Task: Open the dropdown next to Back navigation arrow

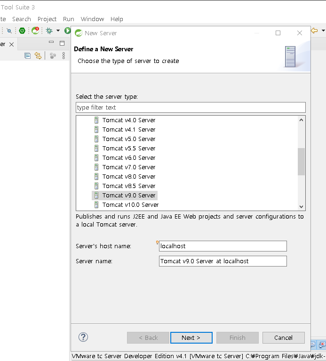Action: 323,31
